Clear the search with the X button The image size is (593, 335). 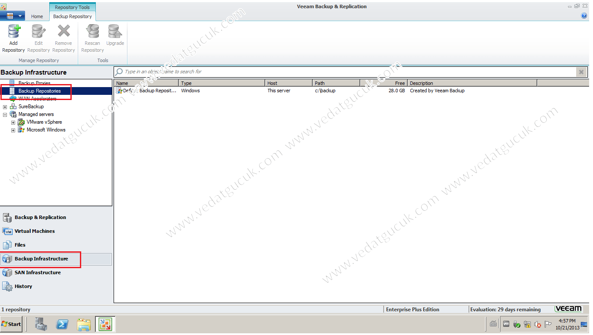click(x=581, y=72)
